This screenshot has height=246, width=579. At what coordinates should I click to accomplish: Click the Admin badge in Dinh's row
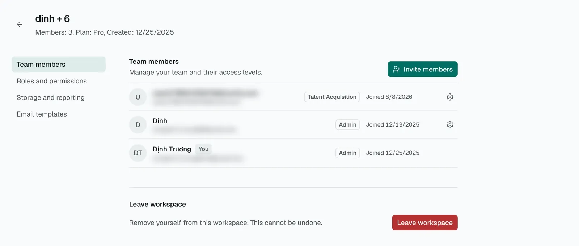(x=347, y=125)
